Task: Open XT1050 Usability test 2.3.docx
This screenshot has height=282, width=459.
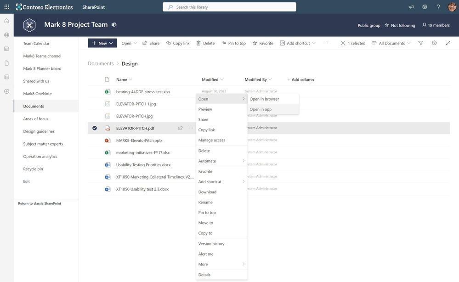Action: (x=142, y=189)
